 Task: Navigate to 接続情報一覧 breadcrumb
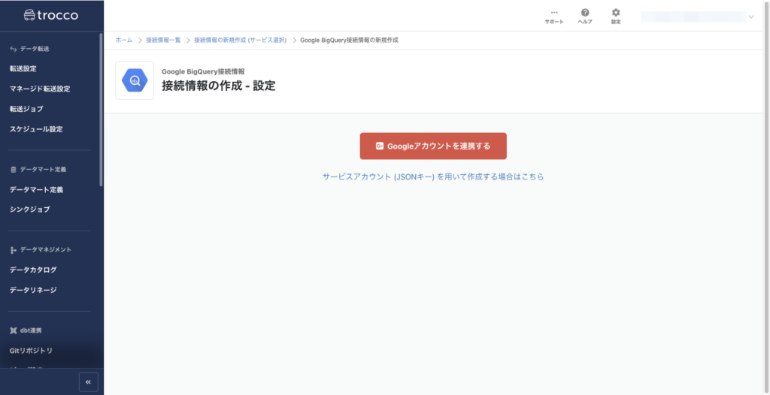163,40
